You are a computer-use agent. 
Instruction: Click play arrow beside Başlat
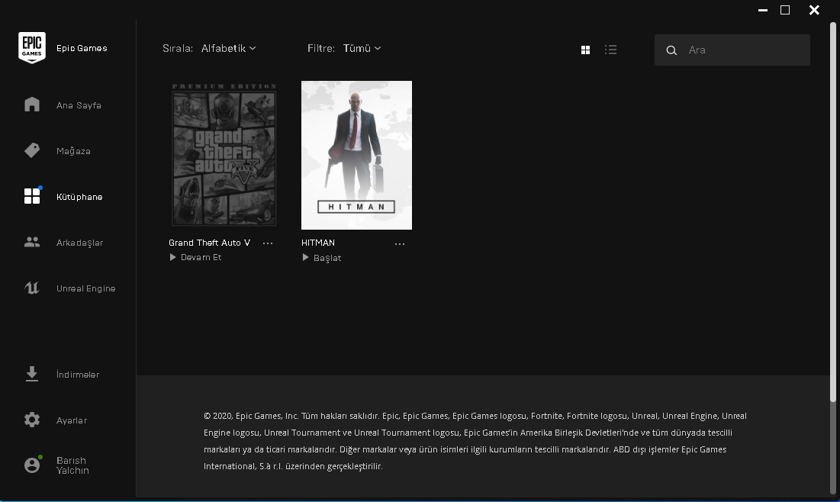(305, 258)
